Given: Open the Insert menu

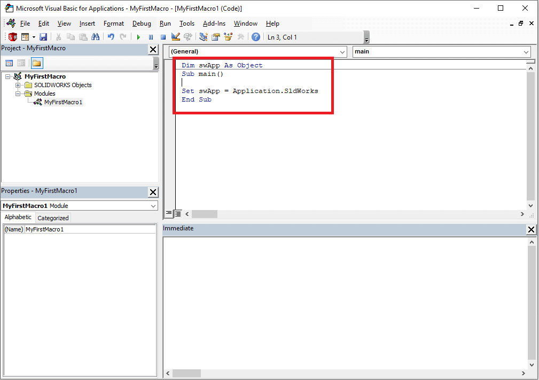Looking at the screenshot, I should pyautogui.click(x=87, y=24).
